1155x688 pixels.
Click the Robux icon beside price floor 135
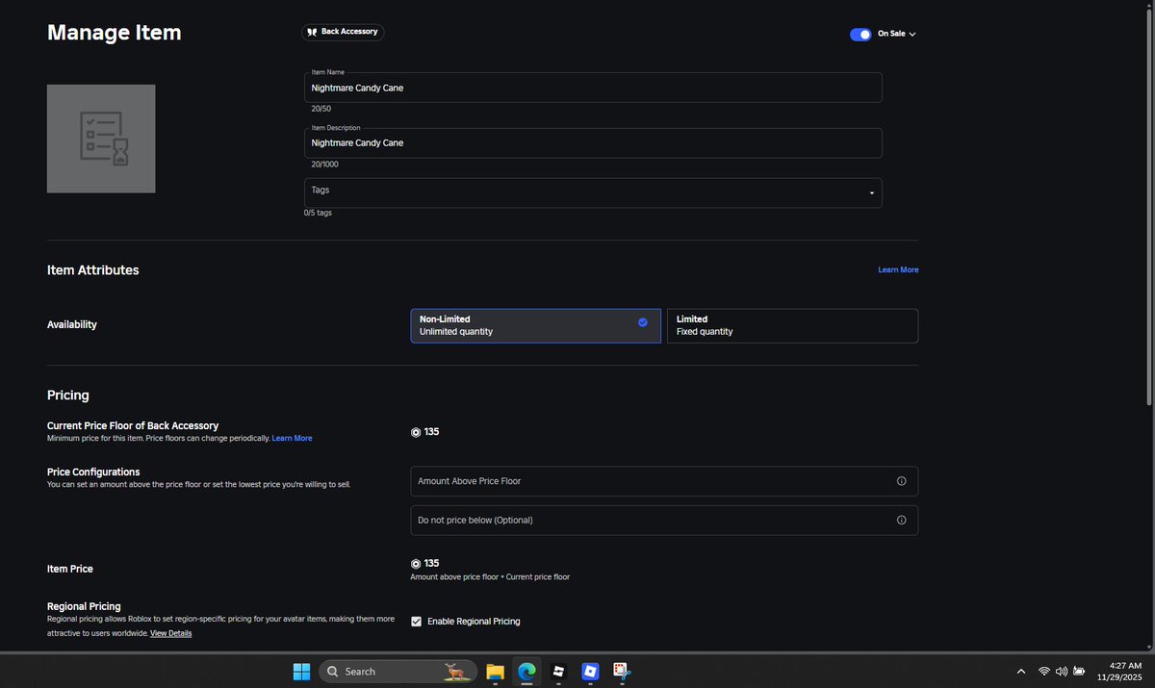tap(416, 433)
